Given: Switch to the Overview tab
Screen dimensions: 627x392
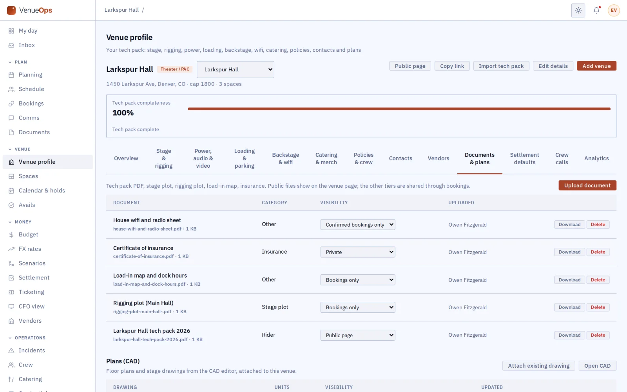Looking at the screenshot, I should coord(126,158).
